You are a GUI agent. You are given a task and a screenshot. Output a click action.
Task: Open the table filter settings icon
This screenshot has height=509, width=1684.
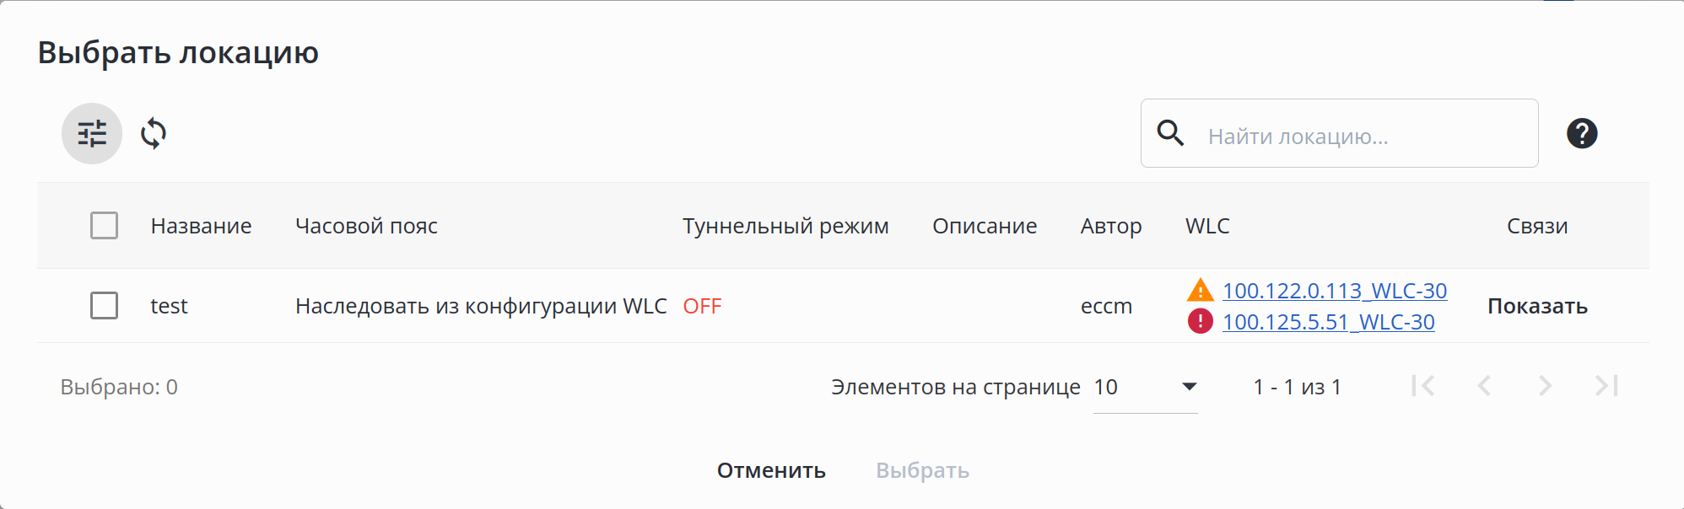[92, 133]
